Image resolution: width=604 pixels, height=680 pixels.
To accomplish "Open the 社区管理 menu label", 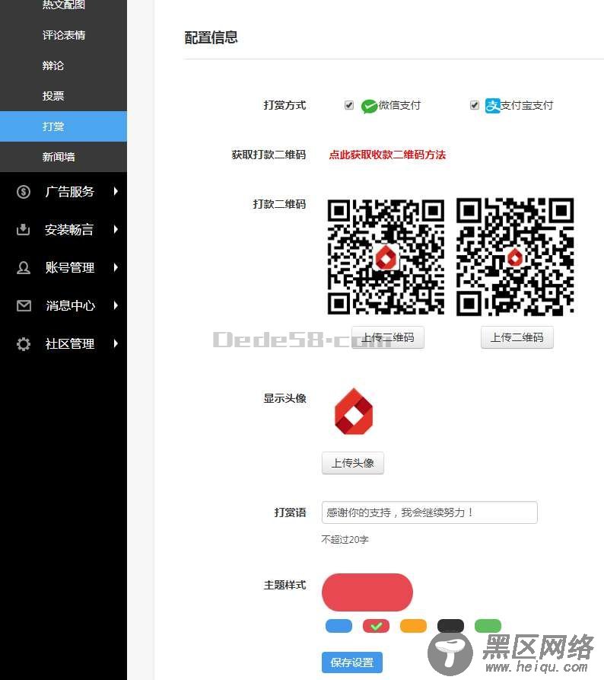I will tap(69, 344).
